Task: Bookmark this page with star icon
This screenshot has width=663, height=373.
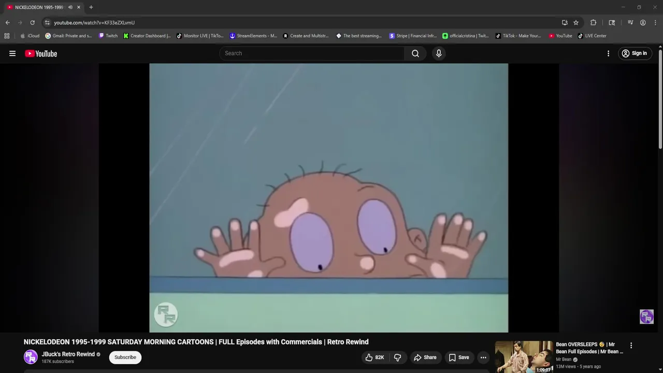Action: [576, 23]
